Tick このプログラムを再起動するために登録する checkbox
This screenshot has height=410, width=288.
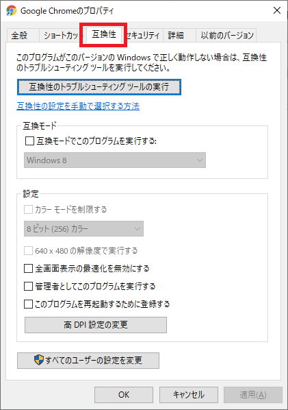point(28,304)
